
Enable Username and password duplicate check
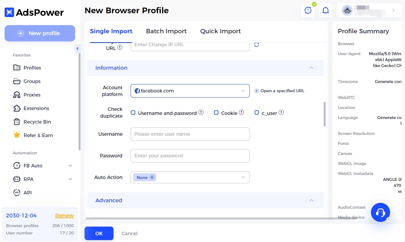click(133, 113)
